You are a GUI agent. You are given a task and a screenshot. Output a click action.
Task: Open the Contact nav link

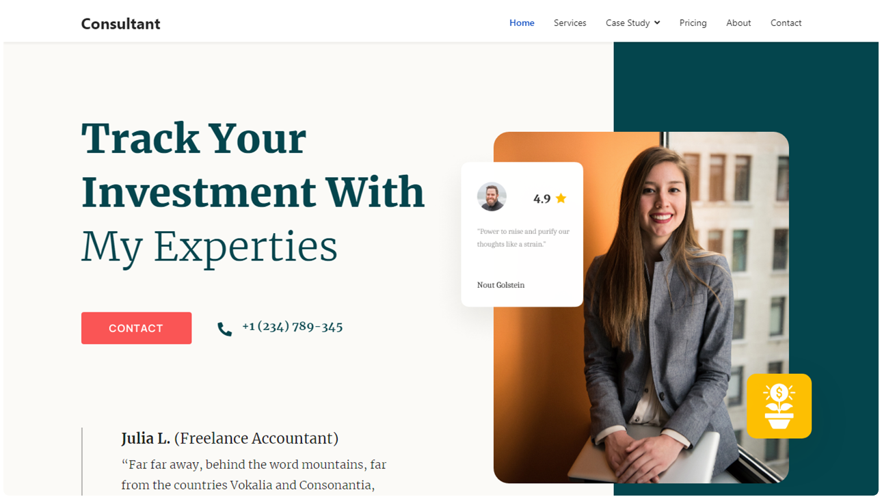coord(786,23)
